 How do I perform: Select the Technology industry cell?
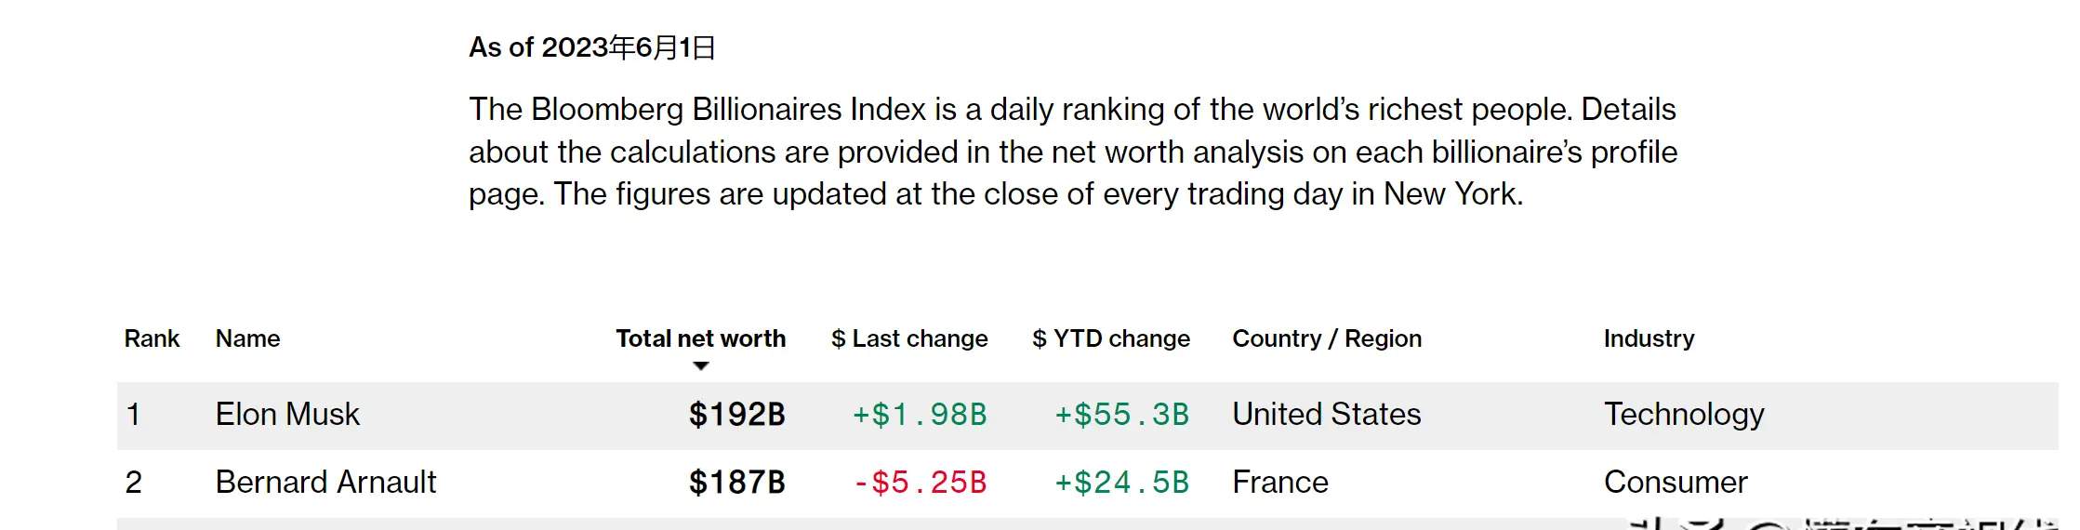1684,414
